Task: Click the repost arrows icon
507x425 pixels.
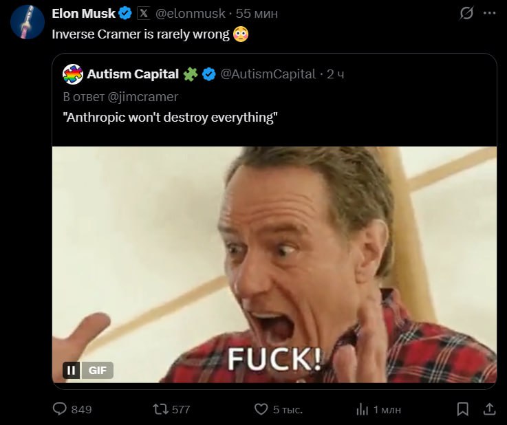Action: click(160, 409)
